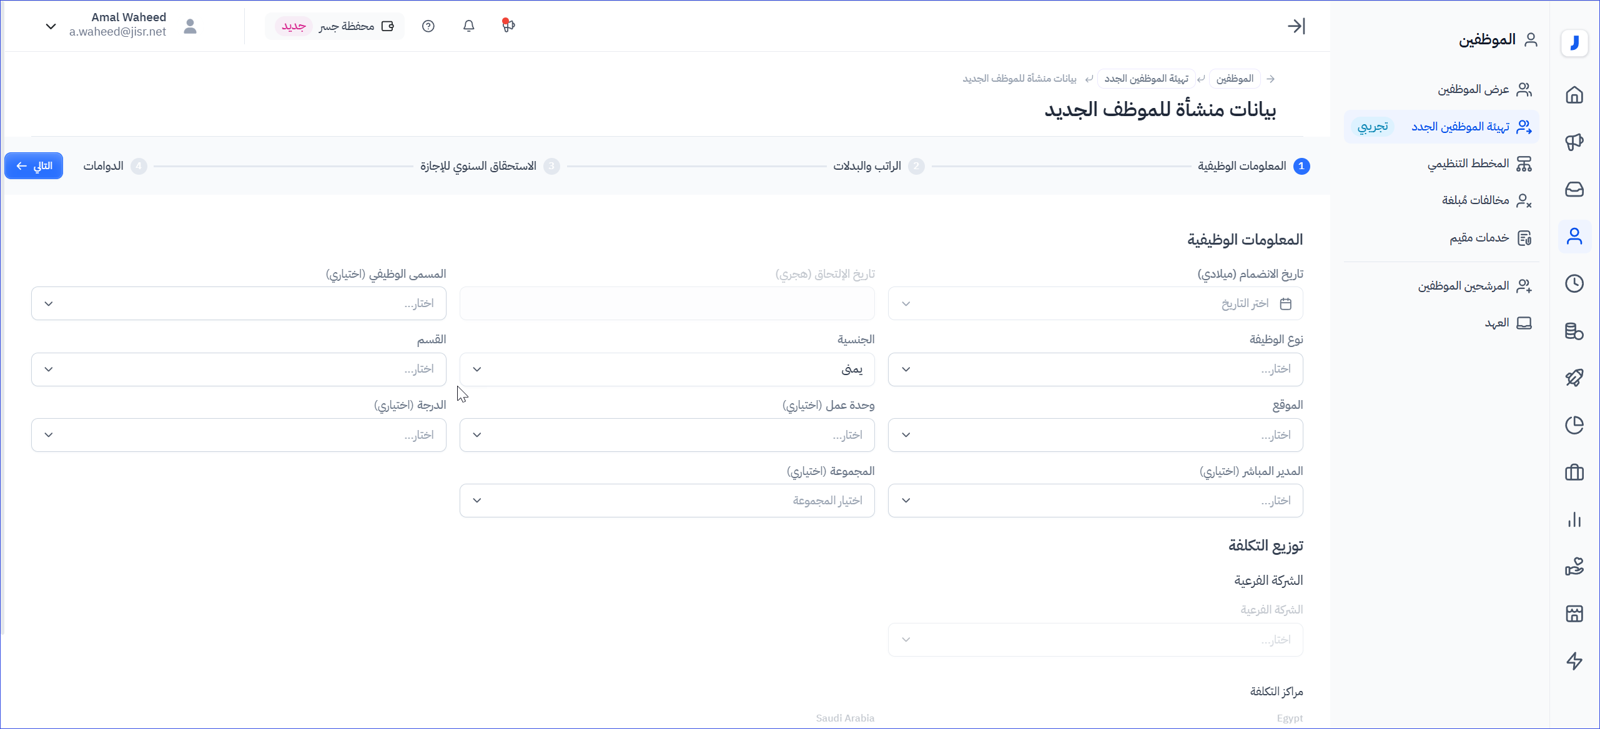Click the lightning bolt sidebar icon
The image size is (1600, 729).
tap(1574, 661)
